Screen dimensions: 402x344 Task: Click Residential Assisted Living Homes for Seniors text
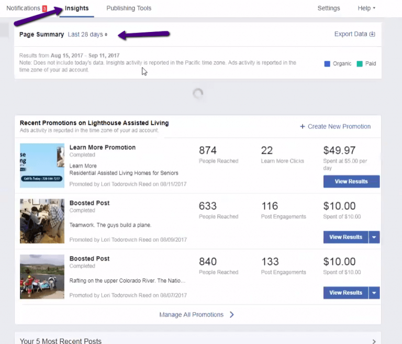coord(124,173)
